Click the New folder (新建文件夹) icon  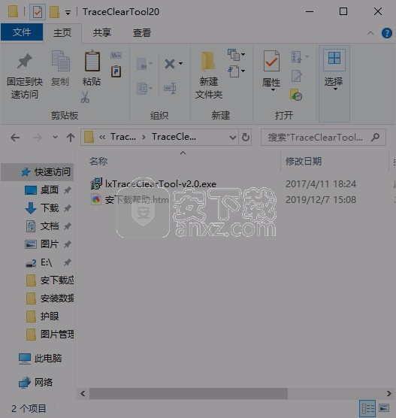point(208,62)
